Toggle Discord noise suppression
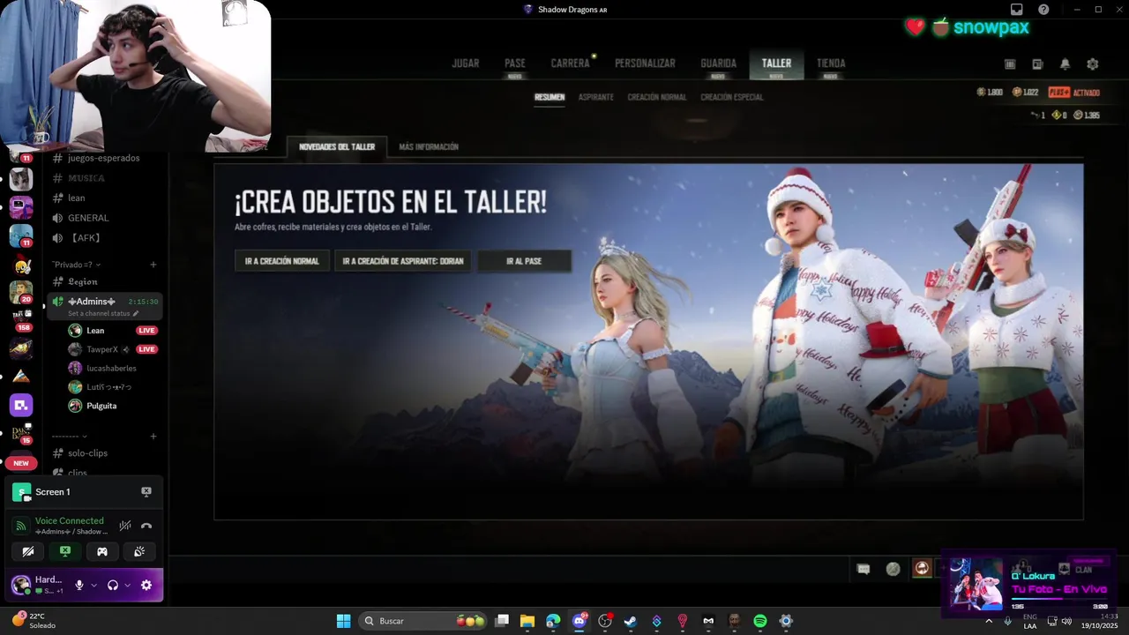Viewport: 1129px width, 635px height. pyautogui.click(x=125, y=526)
